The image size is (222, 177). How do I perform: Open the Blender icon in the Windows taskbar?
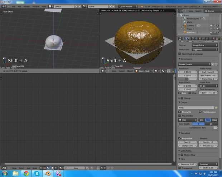pos(48,173)
